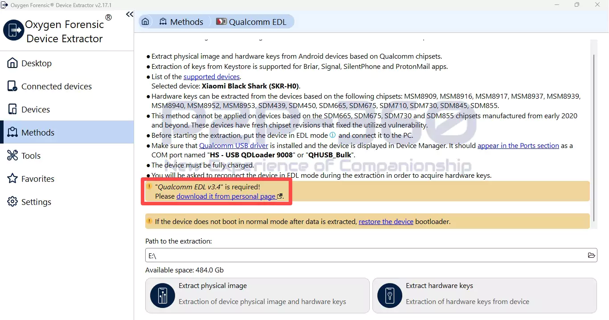This screenshot has height=320, width=609.
Task: Navigate to Methods breadcrumb
Action: (x=181, y=22)
